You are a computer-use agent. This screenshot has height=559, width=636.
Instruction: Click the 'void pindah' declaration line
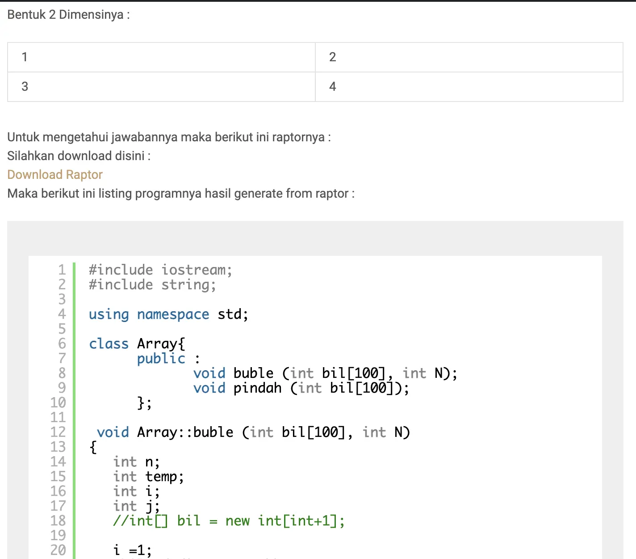click(301, 388)
